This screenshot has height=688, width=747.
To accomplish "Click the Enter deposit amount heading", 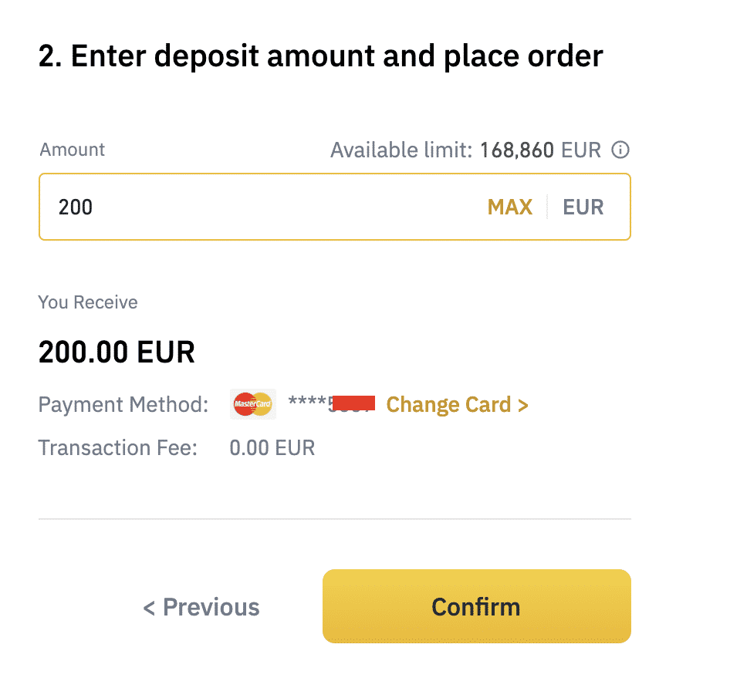I will click(320, 56).
